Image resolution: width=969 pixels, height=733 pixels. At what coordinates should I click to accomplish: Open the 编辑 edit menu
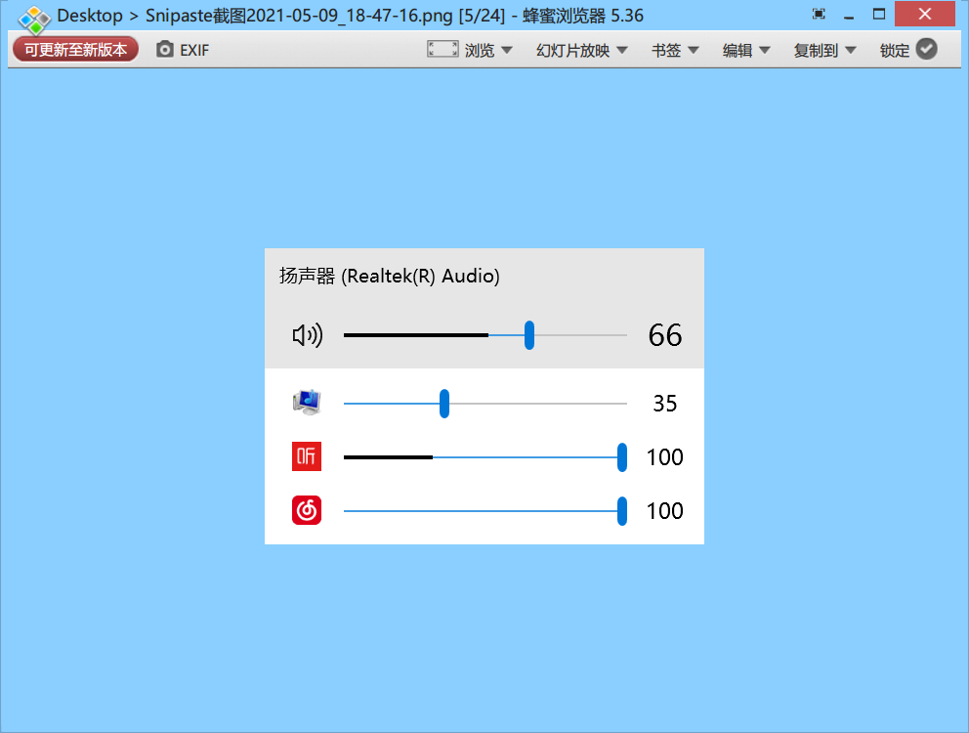coord(746,50)
